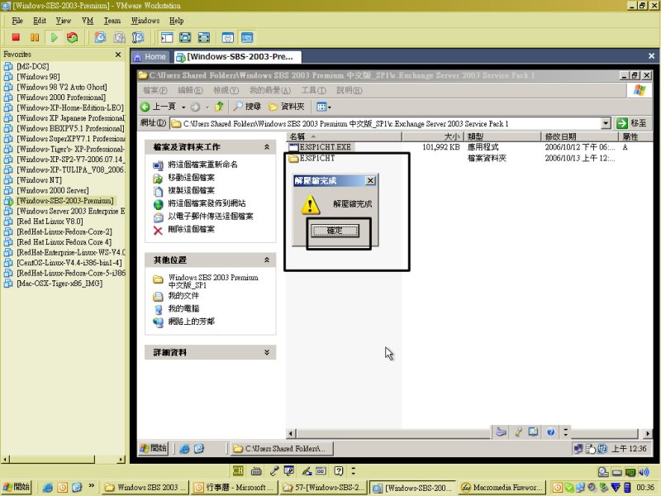Click the address bar path field
Image resolution: width=661 pixels, height=496 pixels.
pyautogui.click(x=386, y=123)
